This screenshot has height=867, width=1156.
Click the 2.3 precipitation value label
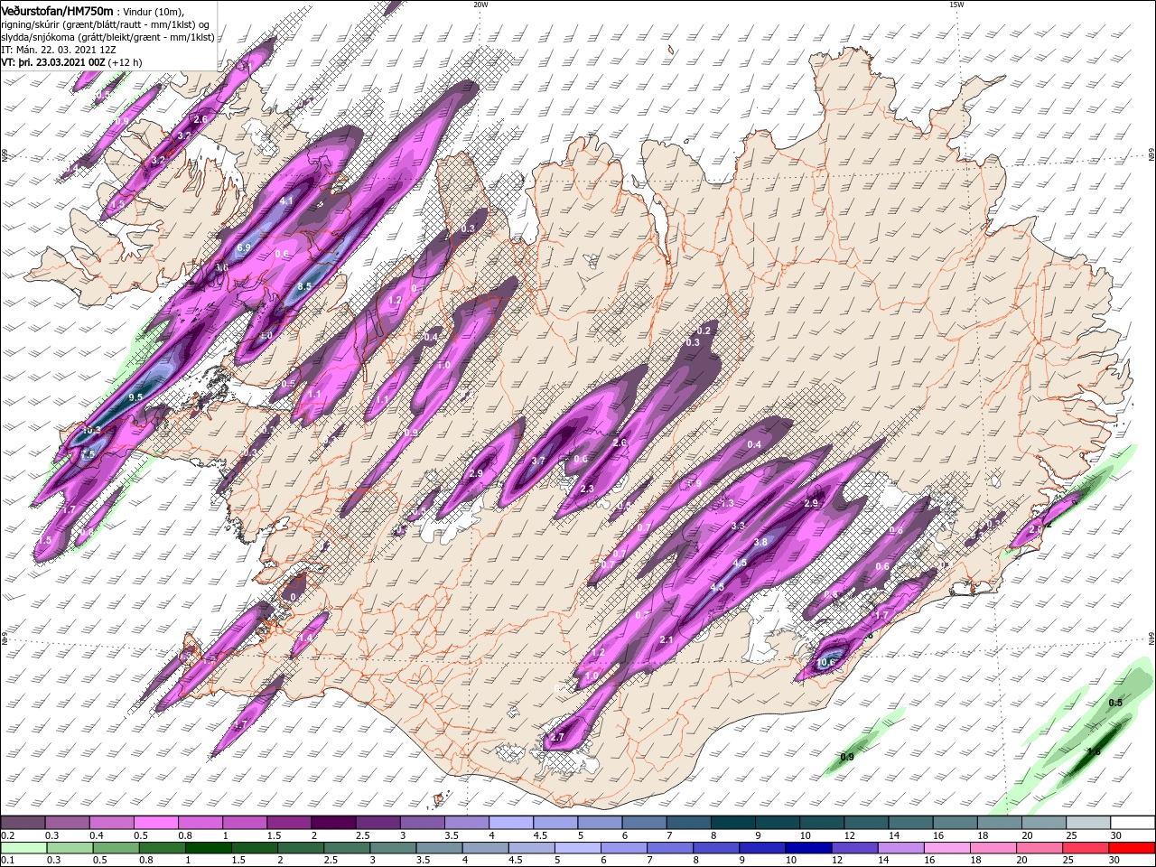[587, 489]
